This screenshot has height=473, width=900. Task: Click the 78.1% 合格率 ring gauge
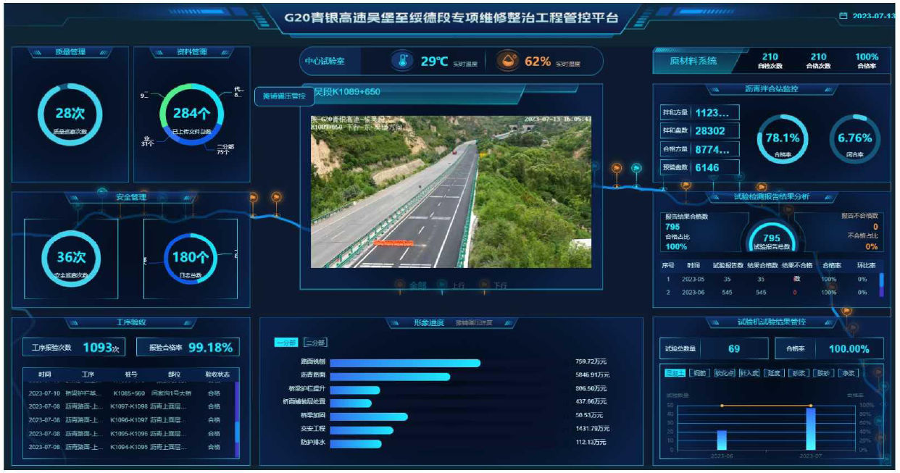tap(782, 138)
